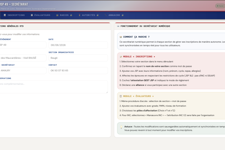Click the Date field showing 06/06/2026
The width and height of the screenshot is (225, 150).
pyautogui.click(x=78, y=45)
